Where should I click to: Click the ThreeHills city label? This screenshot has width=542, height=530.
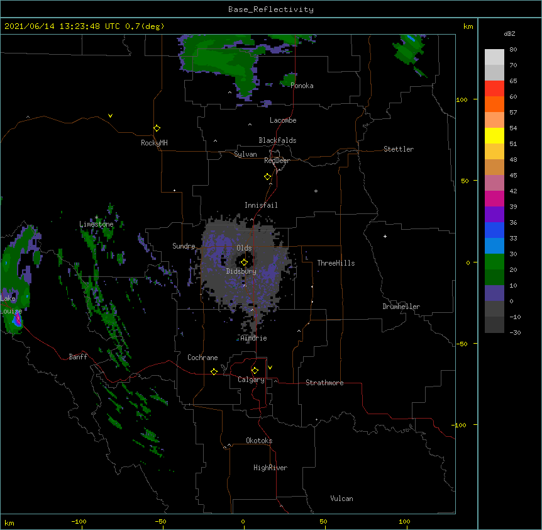[x=336, y=263]
